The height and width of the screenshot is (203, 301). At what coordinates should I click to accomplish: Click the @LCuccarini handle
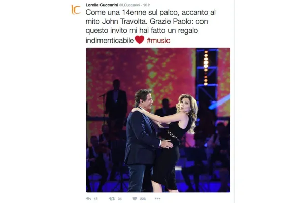click(x=129, y=5)
